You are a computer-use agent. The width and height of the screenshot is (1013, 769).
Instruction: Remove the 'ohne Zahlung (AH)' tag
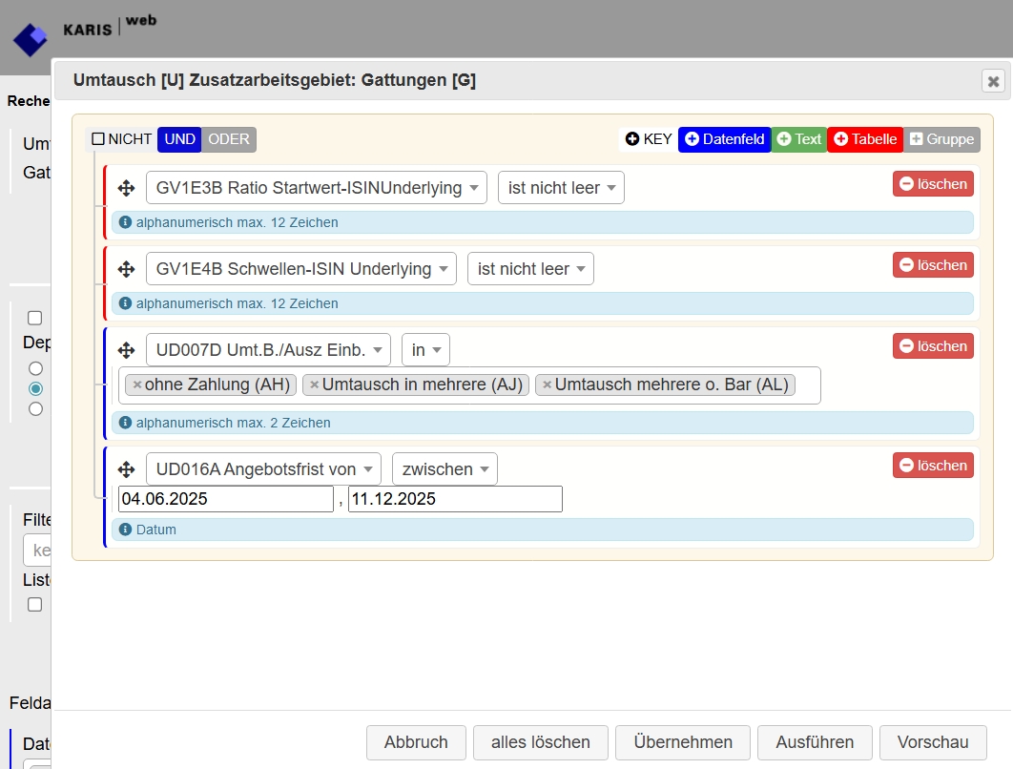click(137, 384)
